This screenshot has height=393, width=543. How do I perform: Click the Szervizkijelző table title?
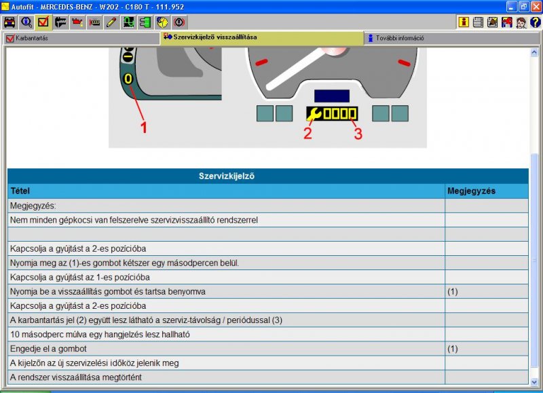tap(227, 176)
